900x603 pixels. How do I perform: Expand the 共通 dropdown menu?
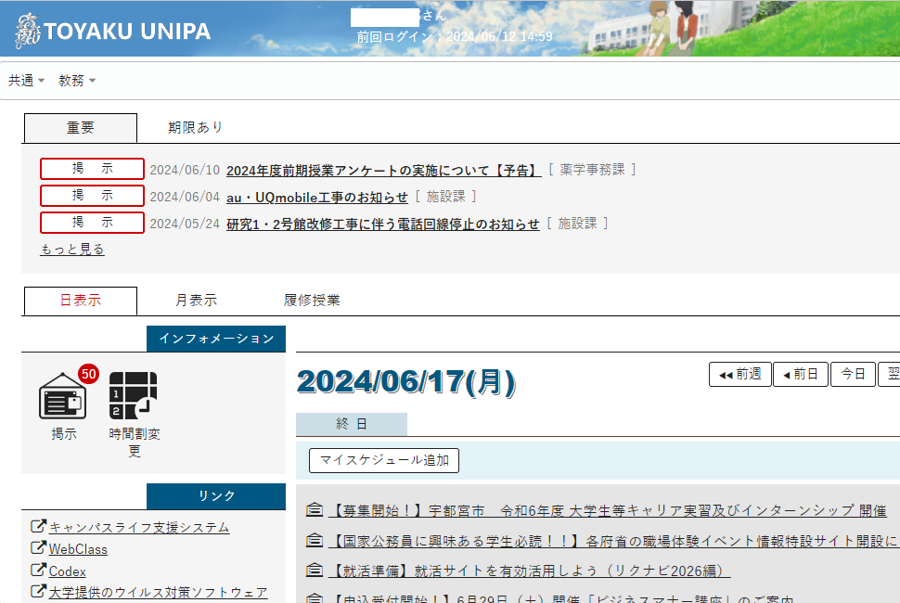(26, 81)
